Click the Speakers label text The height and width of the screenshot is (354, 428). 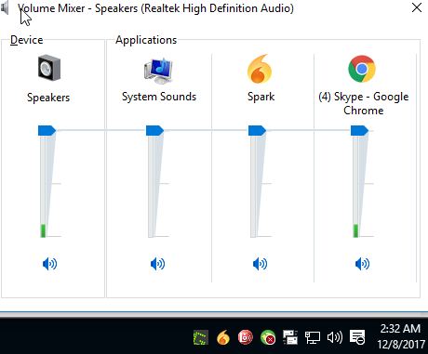48,98
